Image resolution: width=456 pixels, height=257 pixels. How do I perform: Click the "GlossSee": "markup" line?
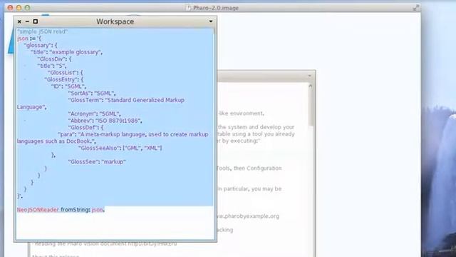97,162
